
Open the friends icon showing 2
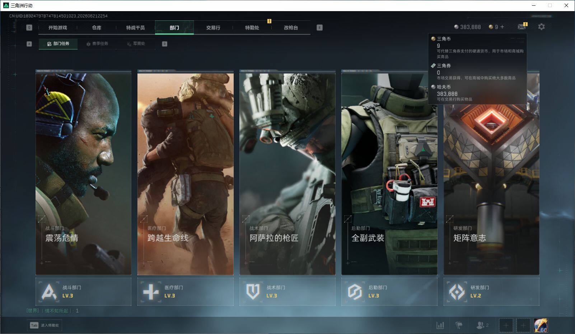(x=482, y=325)
